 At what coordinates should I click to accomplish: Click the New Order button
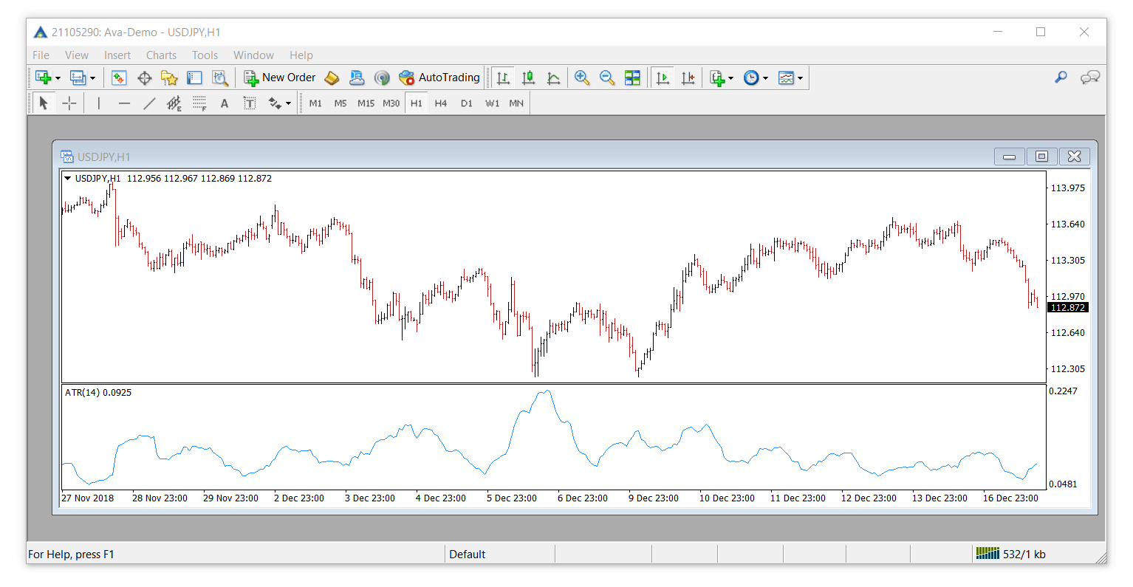click(280, 78)
